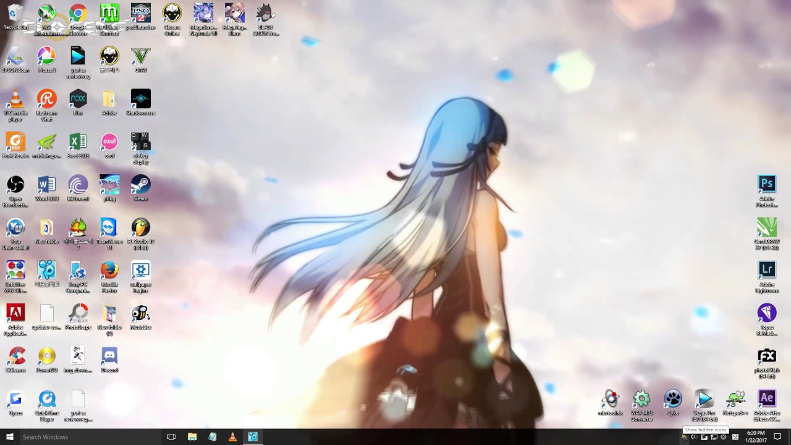Select the Vegas Pro 13.0 shortcut
This screenshot has height=445, width=791.
[704, 405]
